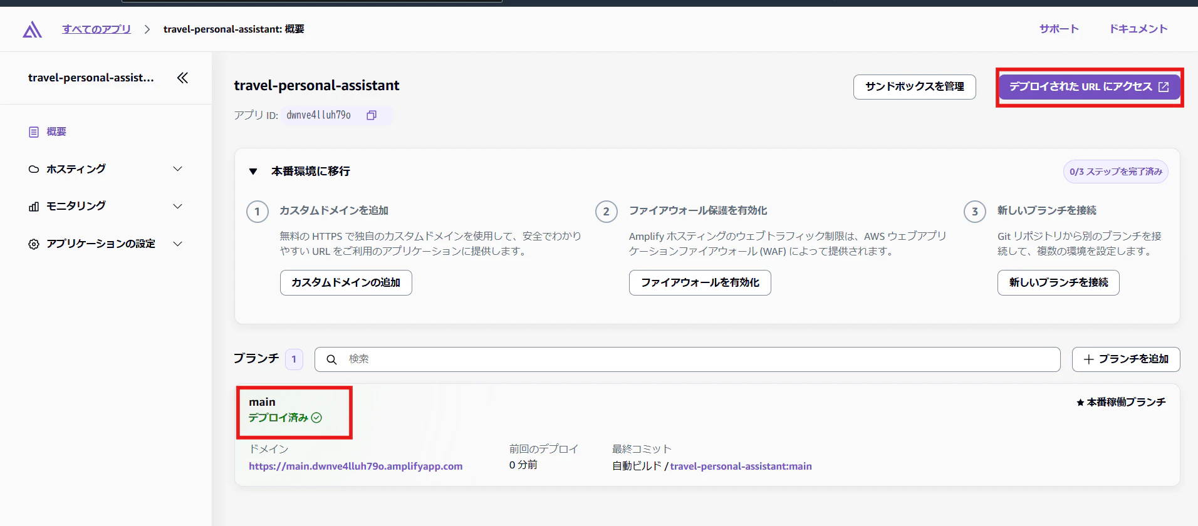
Task: Open the サポート menu item
Action: pos(1059,29)
